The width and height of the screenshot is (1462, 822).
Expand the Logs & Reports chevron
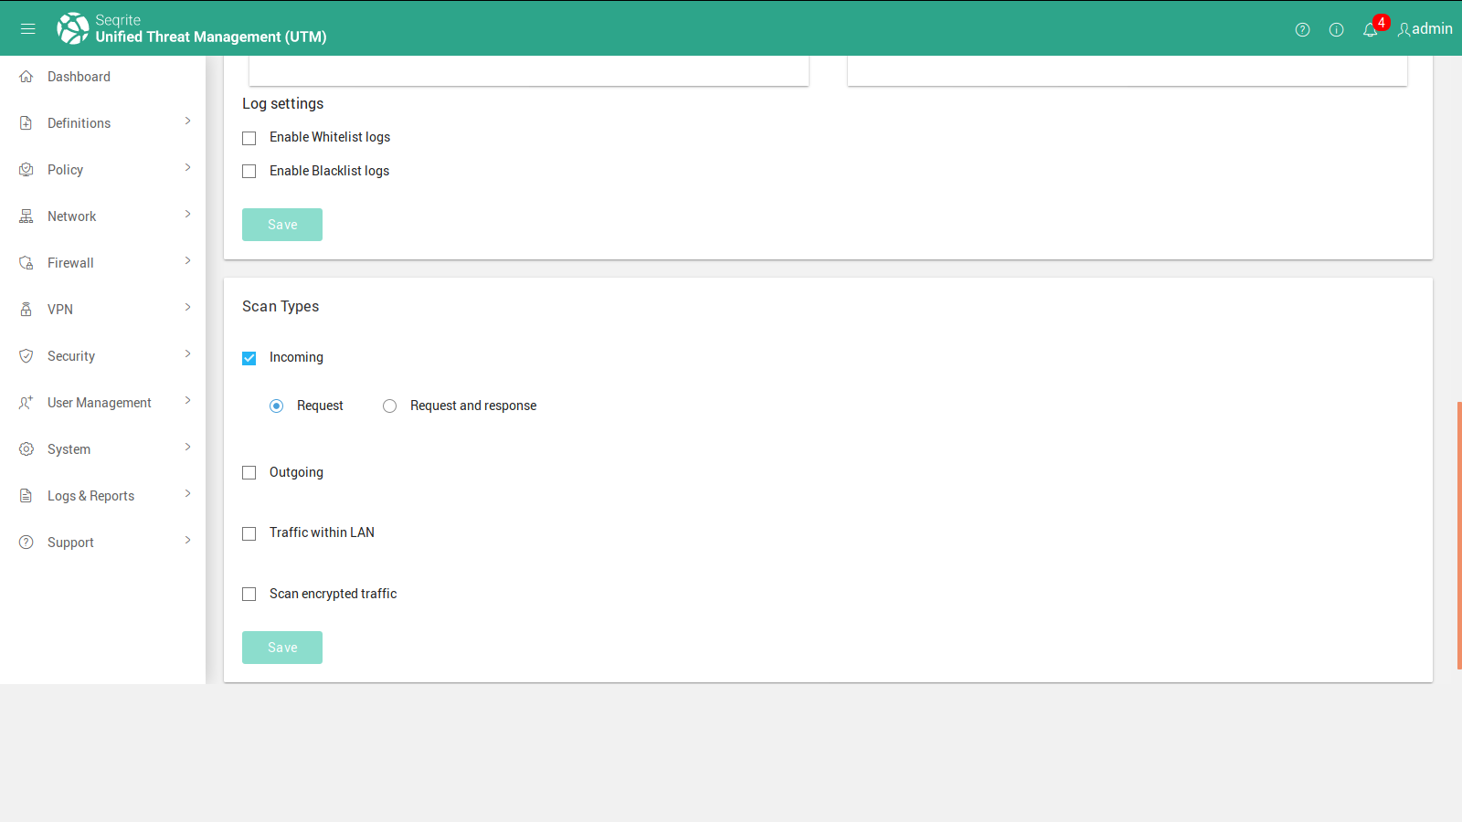(187, 494)
